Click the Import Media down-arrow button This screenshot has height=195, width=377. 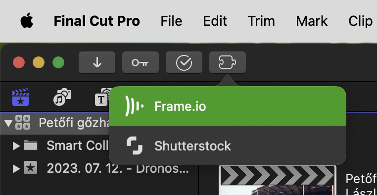(97, 62)
